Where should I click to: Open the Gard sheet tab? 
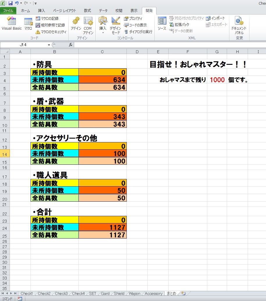(105, 293)
